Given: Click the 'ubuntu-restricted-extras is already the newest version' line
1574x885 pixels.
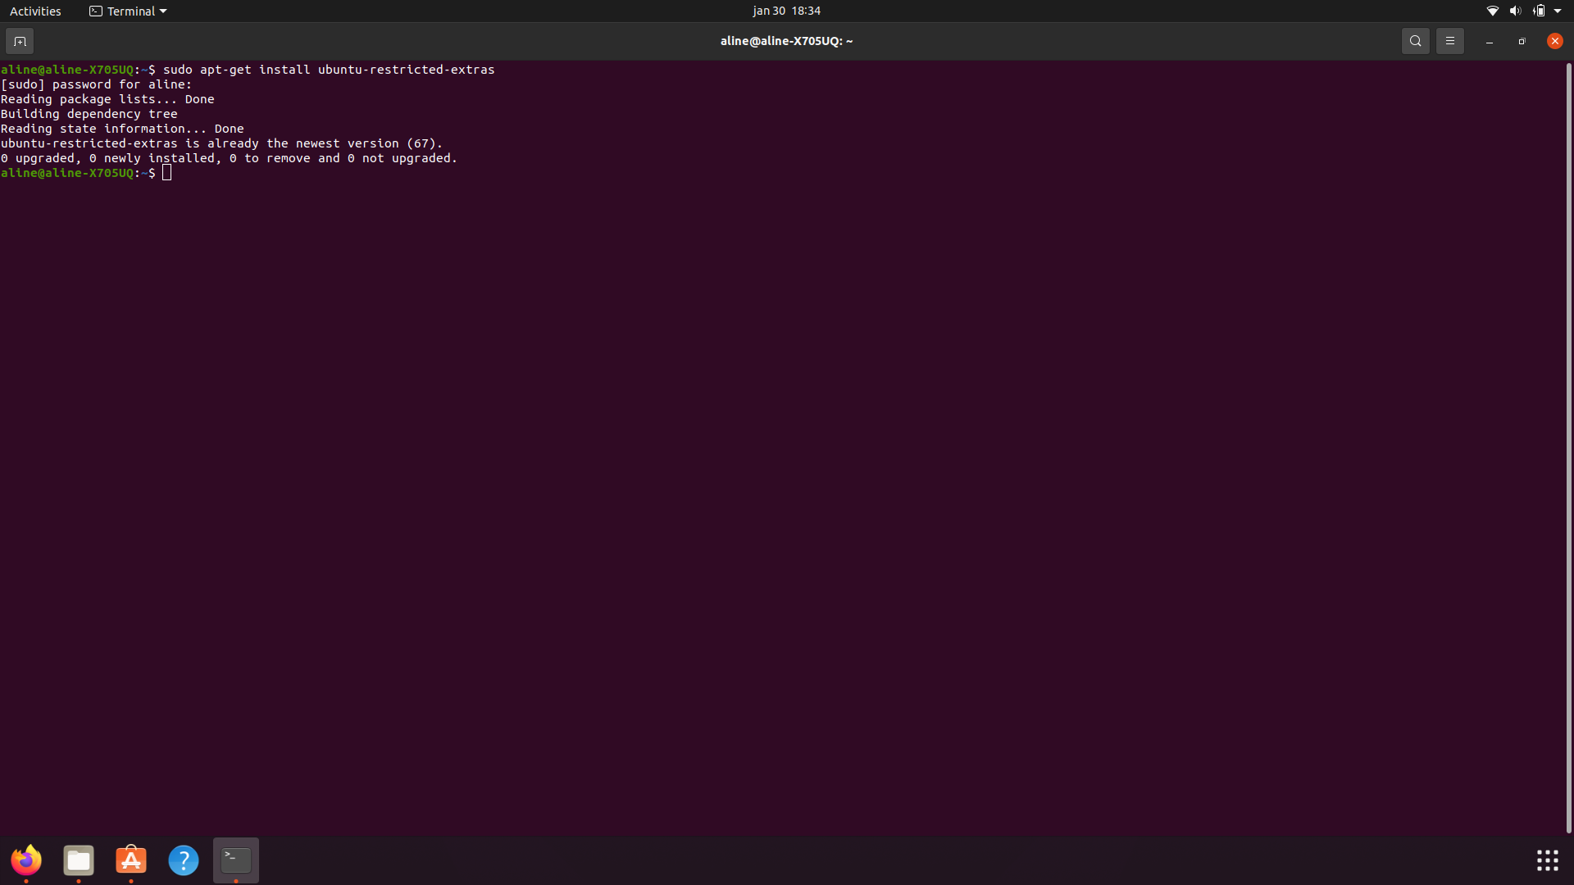Looking at the screenshot, I should (x=221, y=143).
